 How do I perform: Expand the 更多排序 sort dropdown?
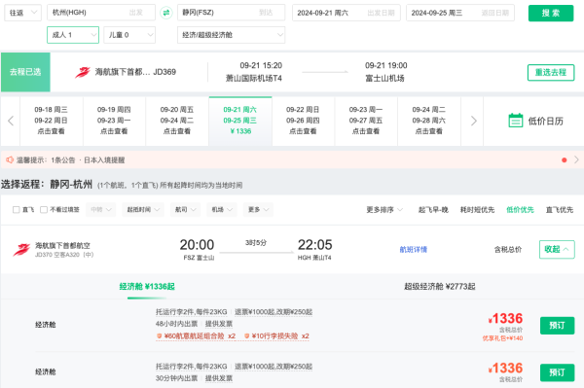(x=384, y=210)
